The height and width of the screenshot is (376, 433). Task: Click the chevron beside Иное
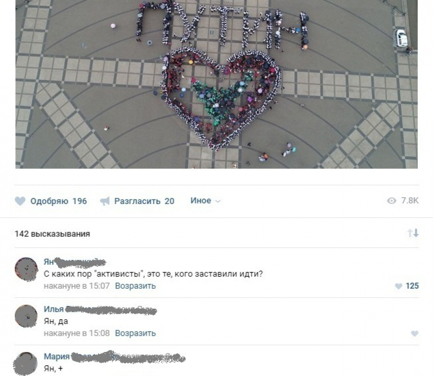coord(218,202)
